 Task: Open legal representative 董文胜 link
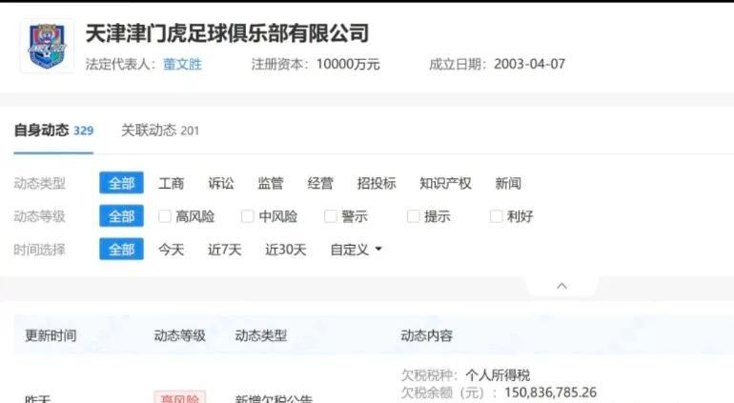[182, 64]
